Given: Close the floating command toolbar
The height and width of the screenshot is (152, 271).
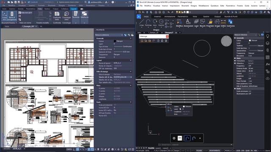Looking at the screenshot, I should [x=200, y=138].
